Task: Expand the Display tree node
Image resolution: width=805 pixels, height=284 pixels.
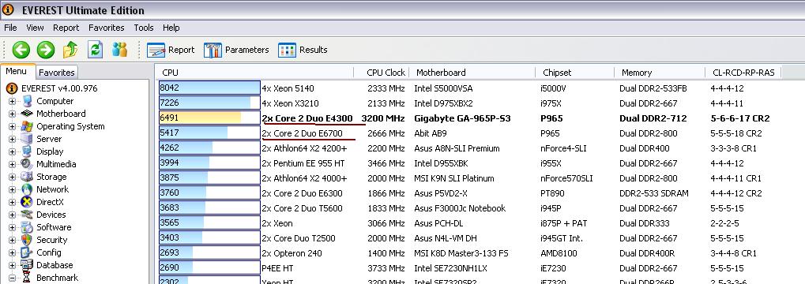Action: pyautogui.click(x=13, y=151)
